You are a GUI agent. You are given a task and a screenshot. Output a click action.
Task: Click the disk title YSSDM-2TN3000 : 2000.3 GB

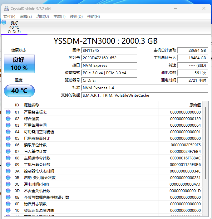click(106, 41)
